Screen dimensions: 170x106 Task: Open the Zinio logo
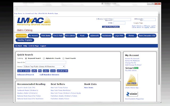click(132, 94)
